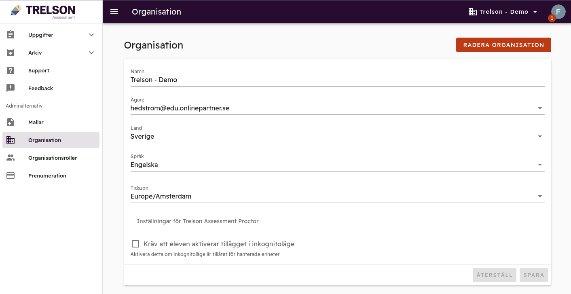Open the user avatar F menu

[x=558, y=12]
